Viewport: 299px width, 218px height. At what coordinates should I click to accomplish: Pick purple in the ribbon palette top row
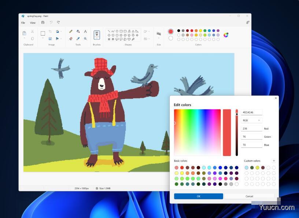point(218,30)
